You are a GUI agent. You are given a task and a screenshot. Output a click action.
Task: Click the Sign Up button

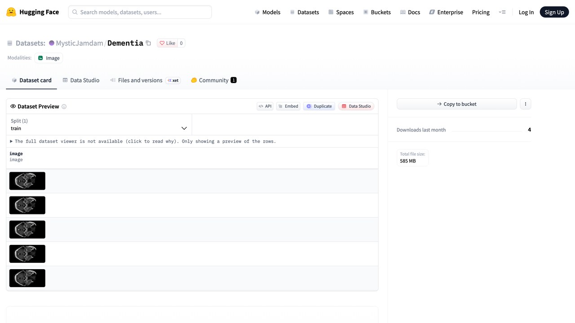pyautogui.click(x=554, y=12)
